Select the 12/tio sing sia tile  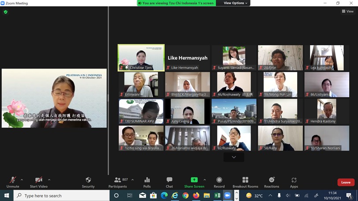point(141,138)
